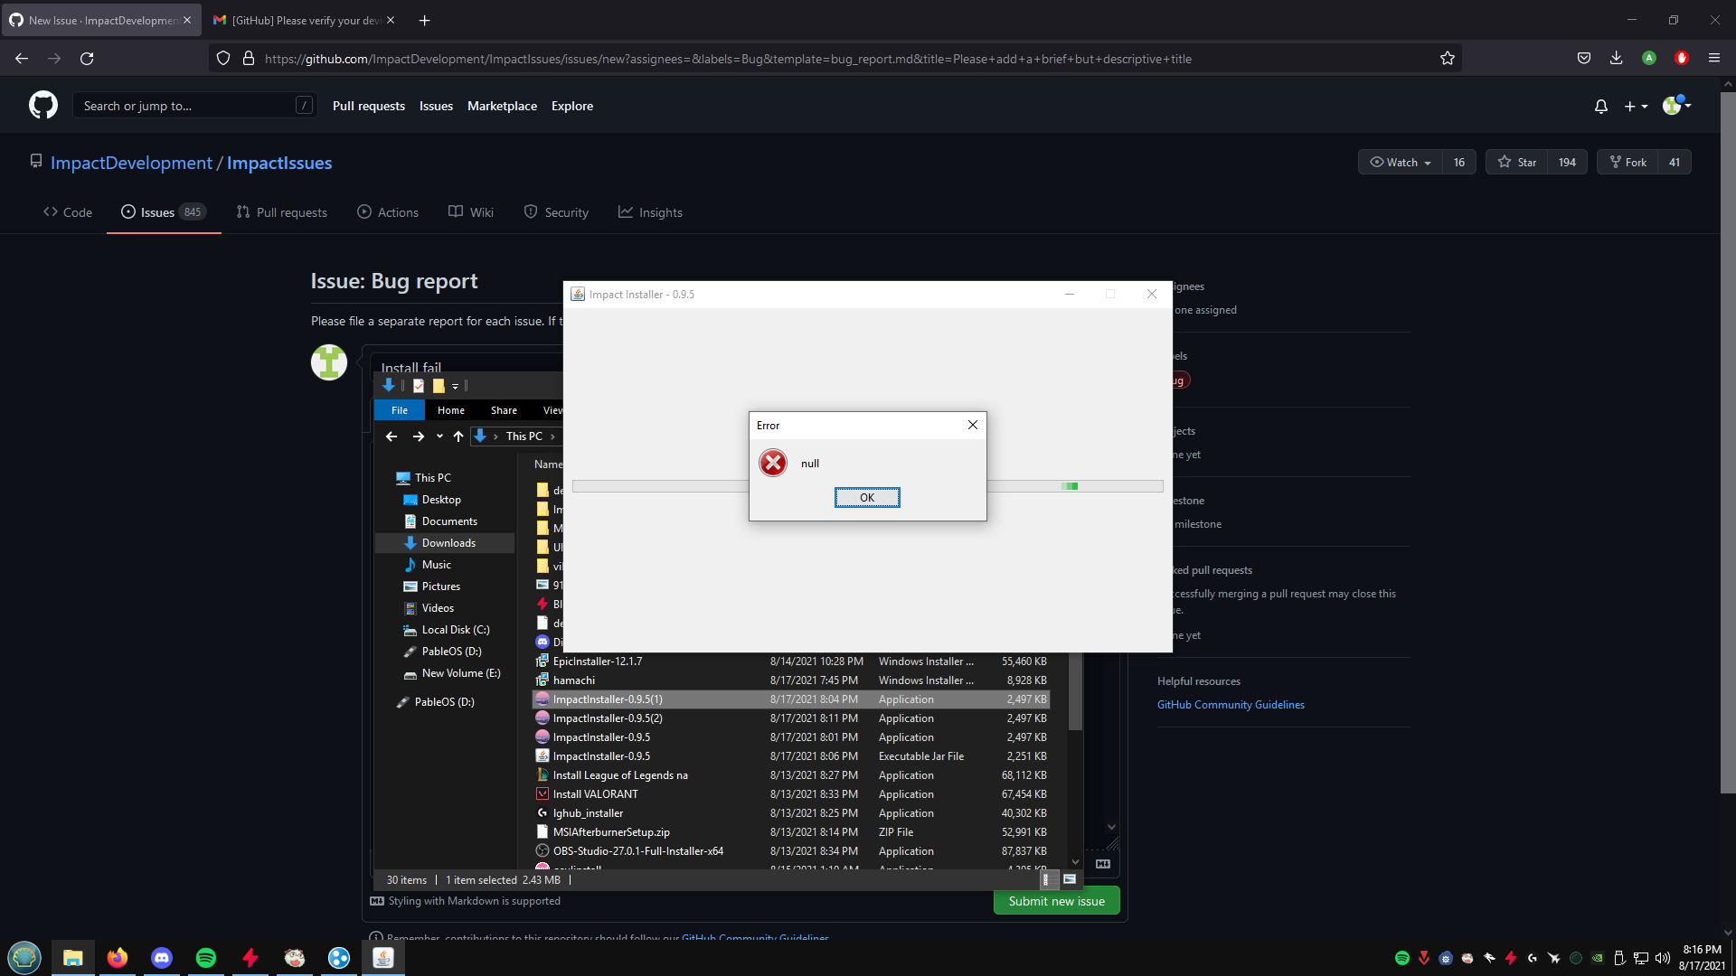Image resolution: width=1736 pixels, height=976 pixels.
Task: Open the recent locations dropdown in Explorer
Action: [x=439, y=436]
